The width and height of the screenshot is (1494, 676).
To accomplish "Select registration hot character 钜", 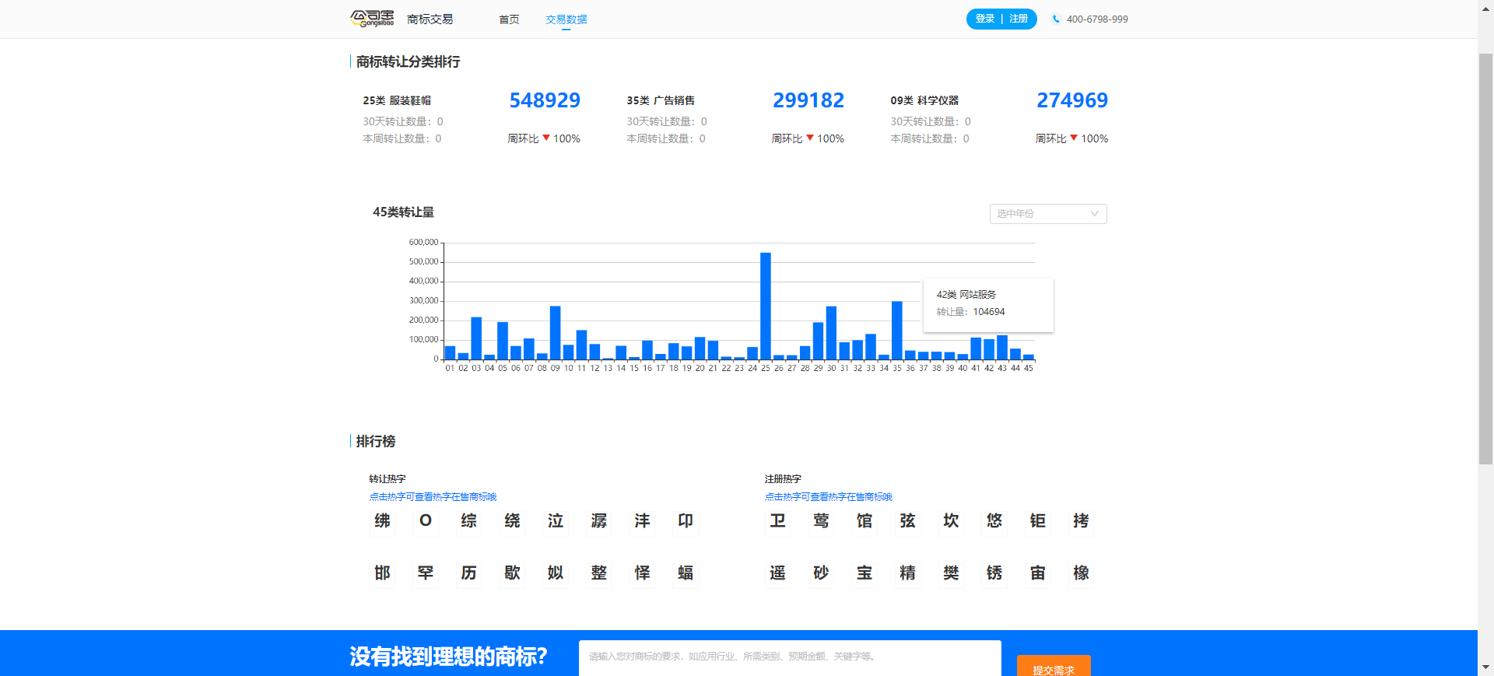I will (x=1038, y=520).
